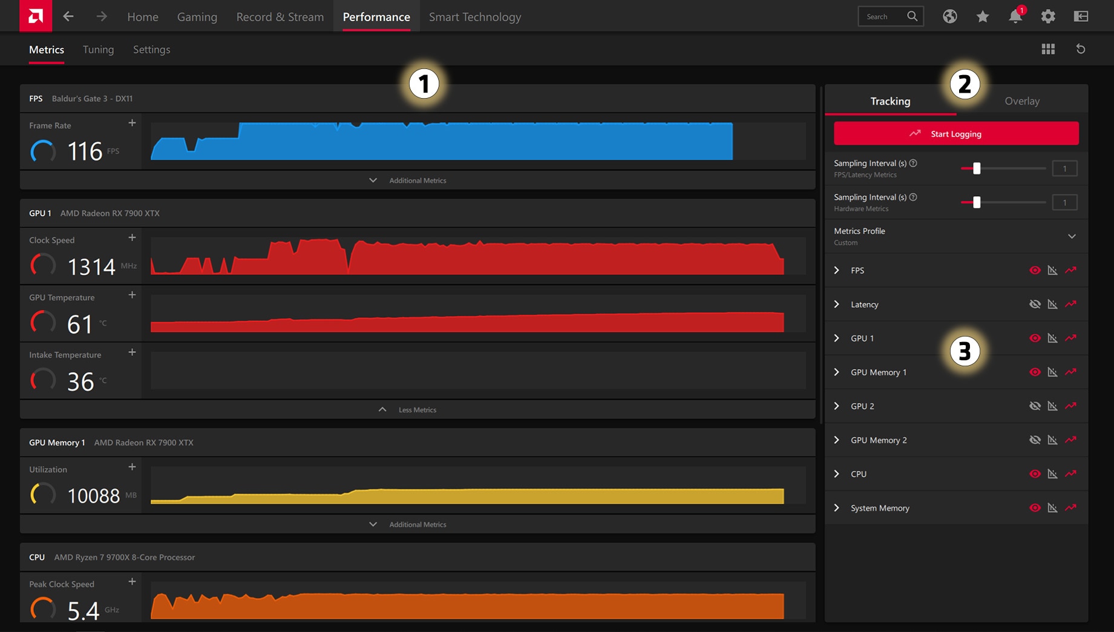Toggle CPU logging trend icon
Viewport: 1114px width, 632px height.
1071,473
